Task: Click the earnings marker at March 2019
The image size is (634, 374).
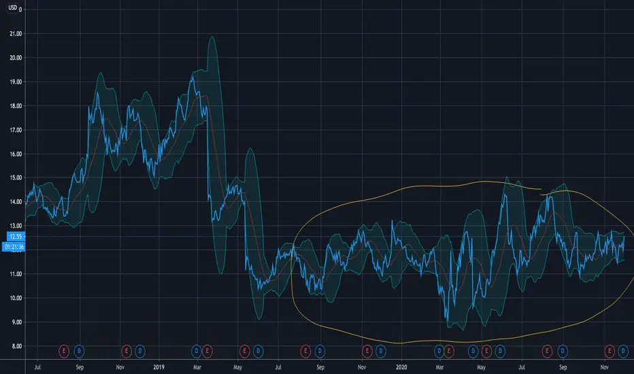Action: (207, 351)
